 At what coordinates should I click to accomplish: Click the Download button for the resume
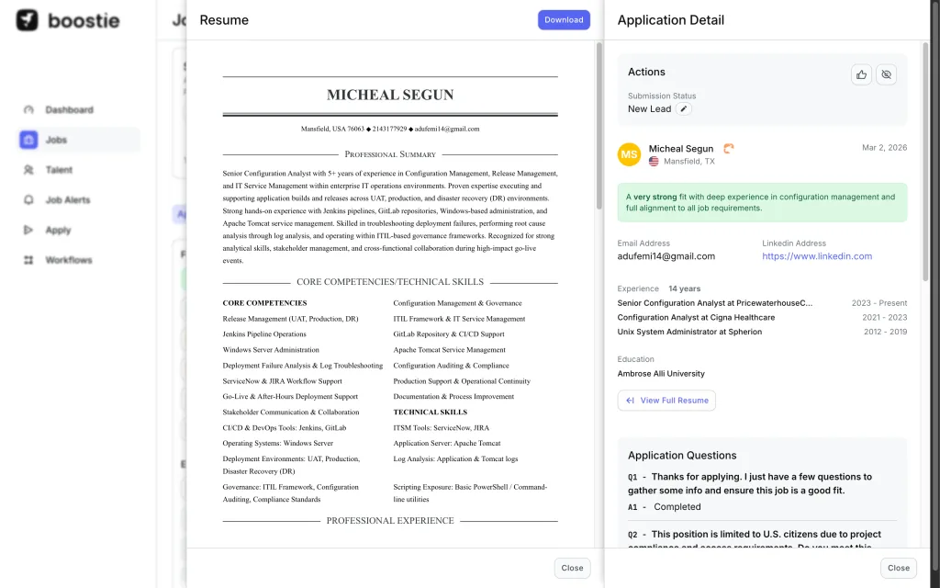coord(563,19)
